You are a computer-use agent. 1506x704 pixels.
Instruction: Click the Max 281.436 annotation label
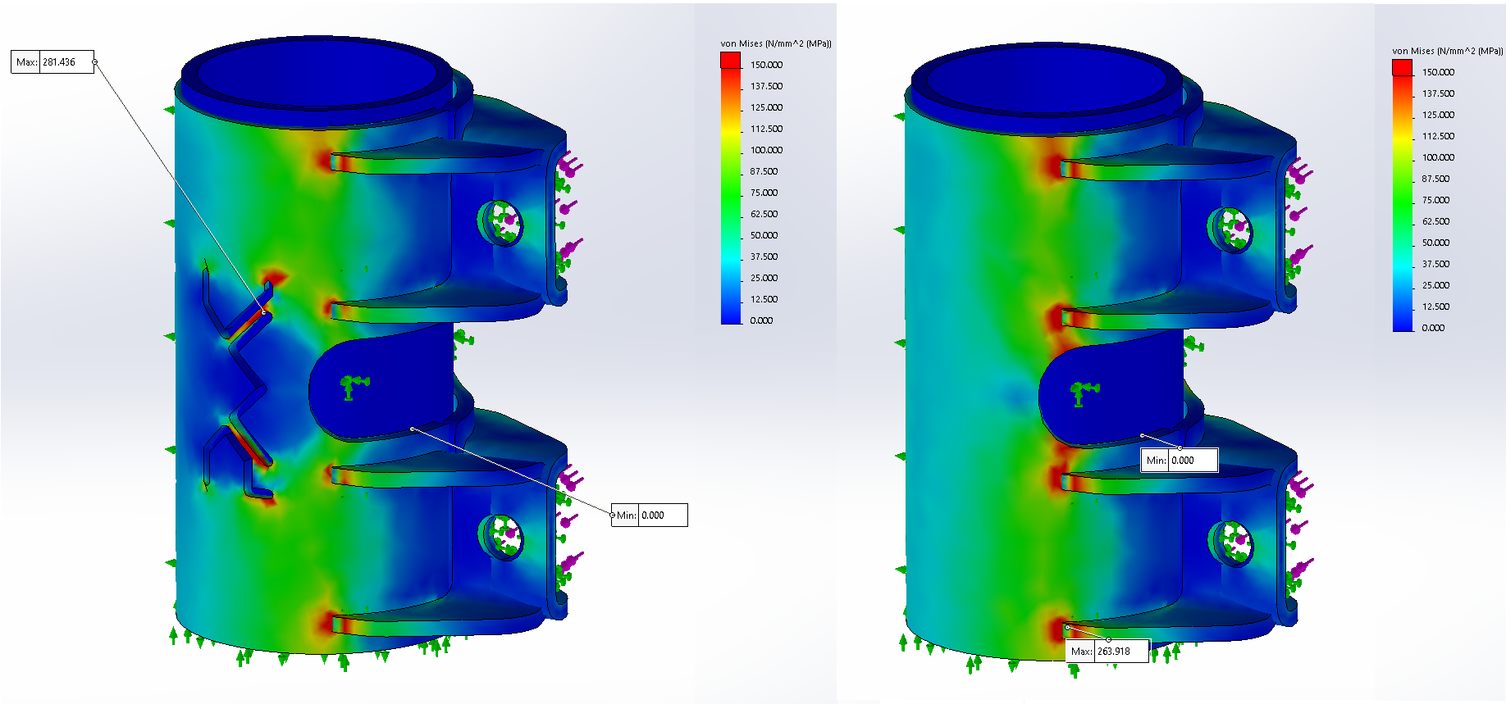point(52,62)
